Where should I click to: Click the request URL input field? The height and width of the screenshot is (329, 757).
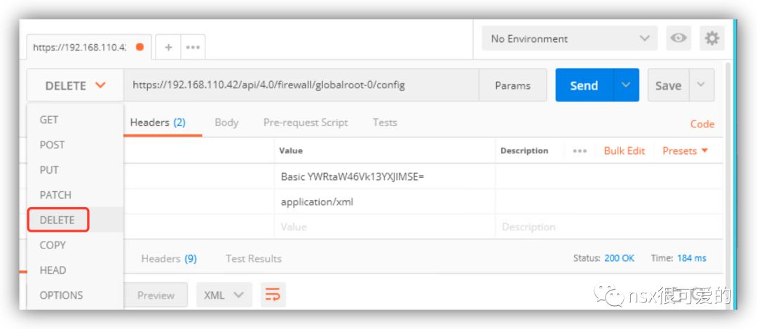point(301,85)
